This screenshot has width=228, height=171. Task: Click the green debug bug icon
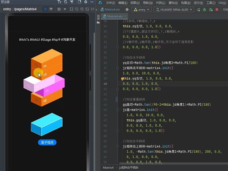click(204, 10)
